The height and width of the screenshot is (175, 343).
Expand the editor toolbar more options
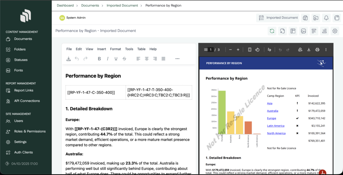[x=177, y=59]
